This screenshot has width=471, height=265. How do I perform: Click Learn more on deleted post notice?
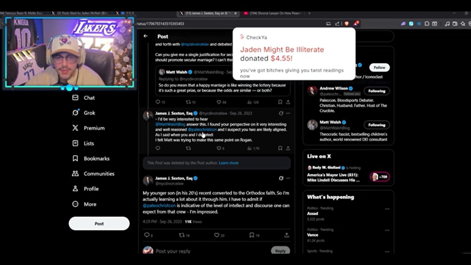[229, 163]
